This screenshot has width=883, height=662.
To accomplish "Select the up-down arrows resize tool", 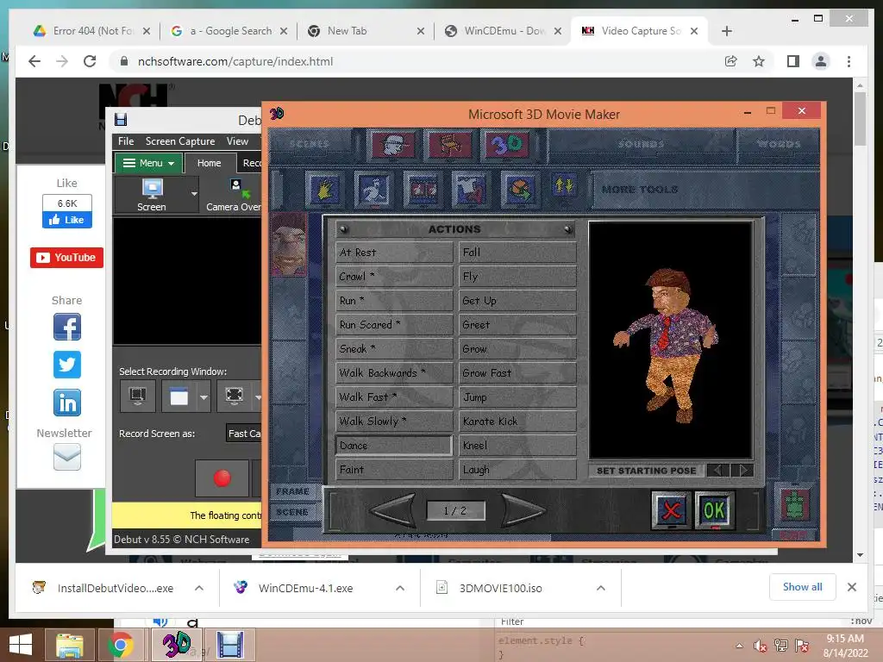I will click(564, 186).
